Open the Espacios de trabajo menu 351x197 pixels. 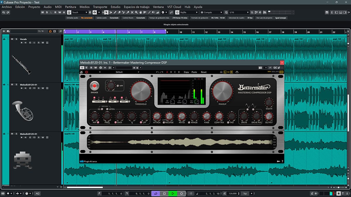137,7
